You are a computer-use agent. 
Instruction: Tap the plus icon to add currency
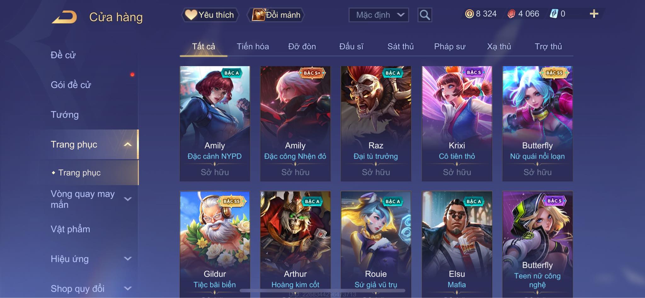tap(594, 14)
